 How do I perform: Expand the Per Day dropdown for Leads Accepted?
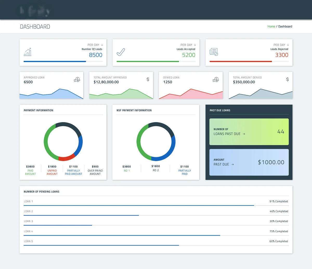pos(188,45)
